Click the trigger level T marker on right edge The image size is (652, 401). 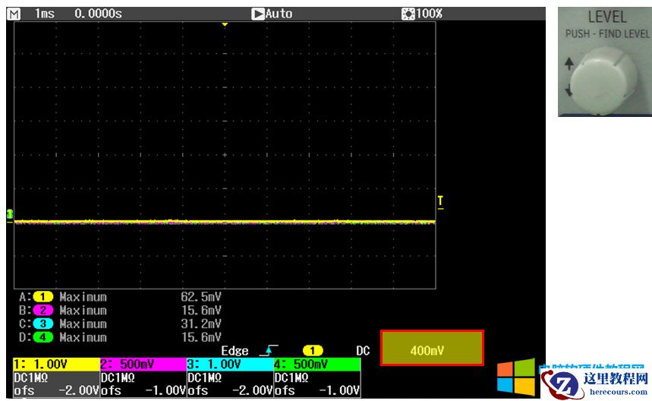click(x=439, y=201)
